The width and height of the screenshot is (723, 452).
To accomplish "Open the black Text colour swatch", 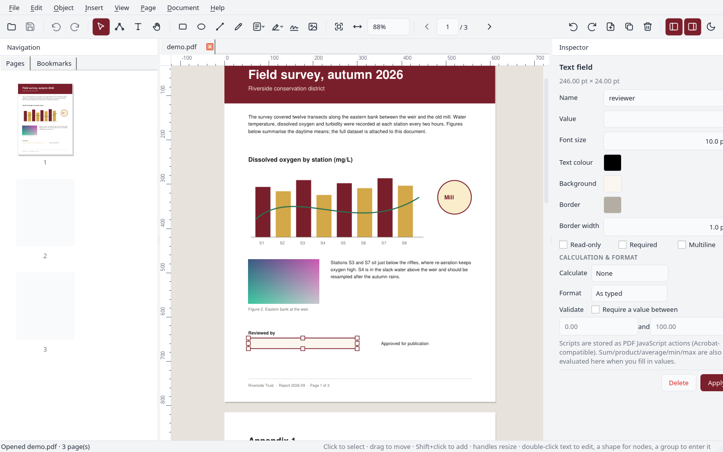I will (613, 163).
